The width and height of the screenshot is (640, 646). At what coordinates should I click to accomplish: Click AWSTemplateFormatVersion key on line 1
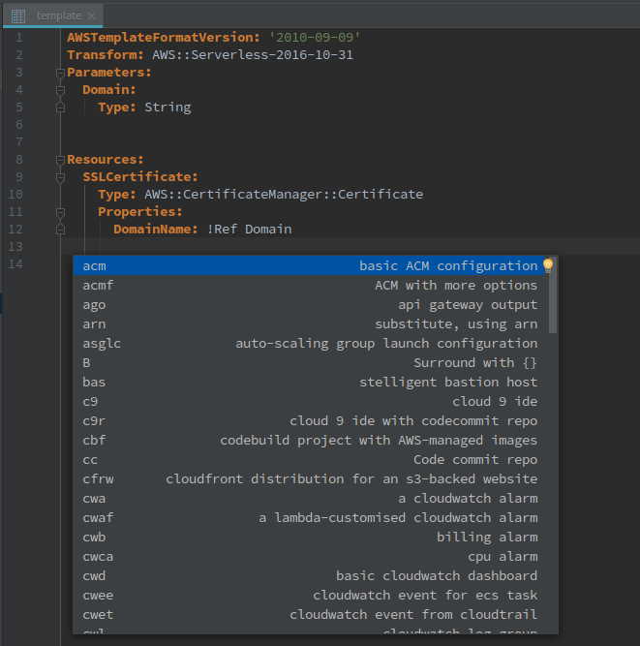tap(164, 38)
